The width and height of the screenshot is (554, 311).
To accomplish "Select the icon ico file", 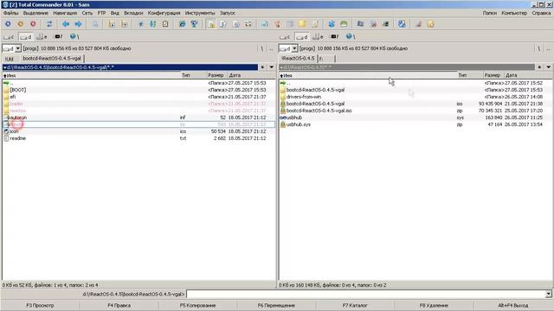I will point(138,131).
